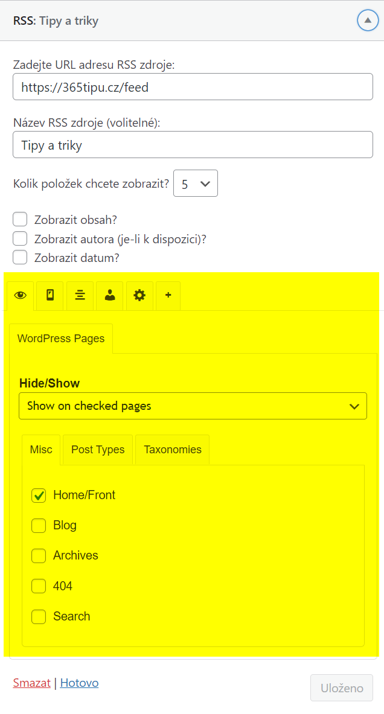Uncheck the Home/Front checkbox

[x=39, y=496]
